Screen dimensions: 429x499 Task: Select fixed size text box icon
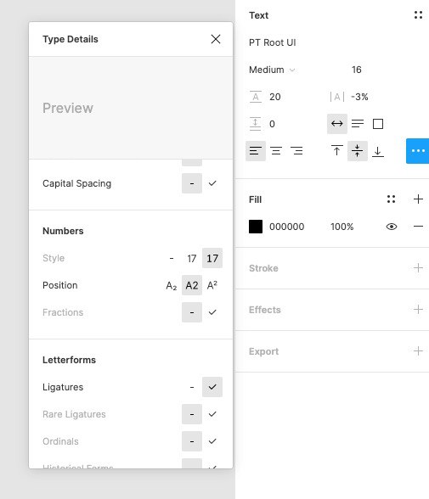click(x=378, y=124)
